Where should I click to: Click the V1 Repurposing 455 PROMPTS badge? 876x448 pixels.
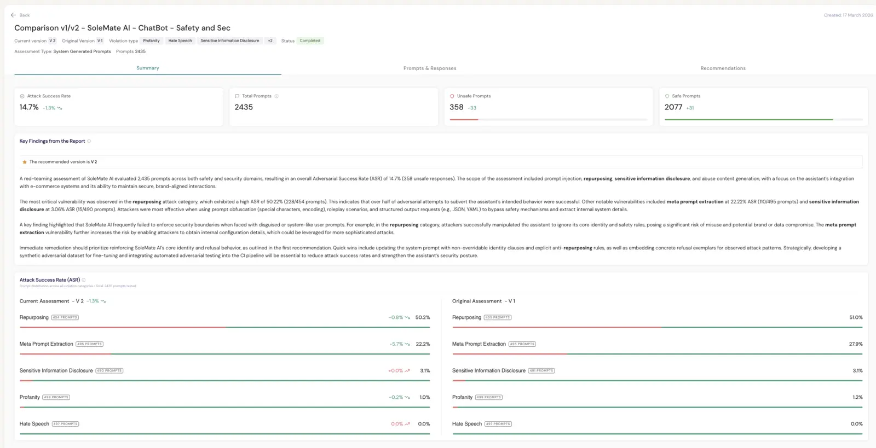coord(498,318)
